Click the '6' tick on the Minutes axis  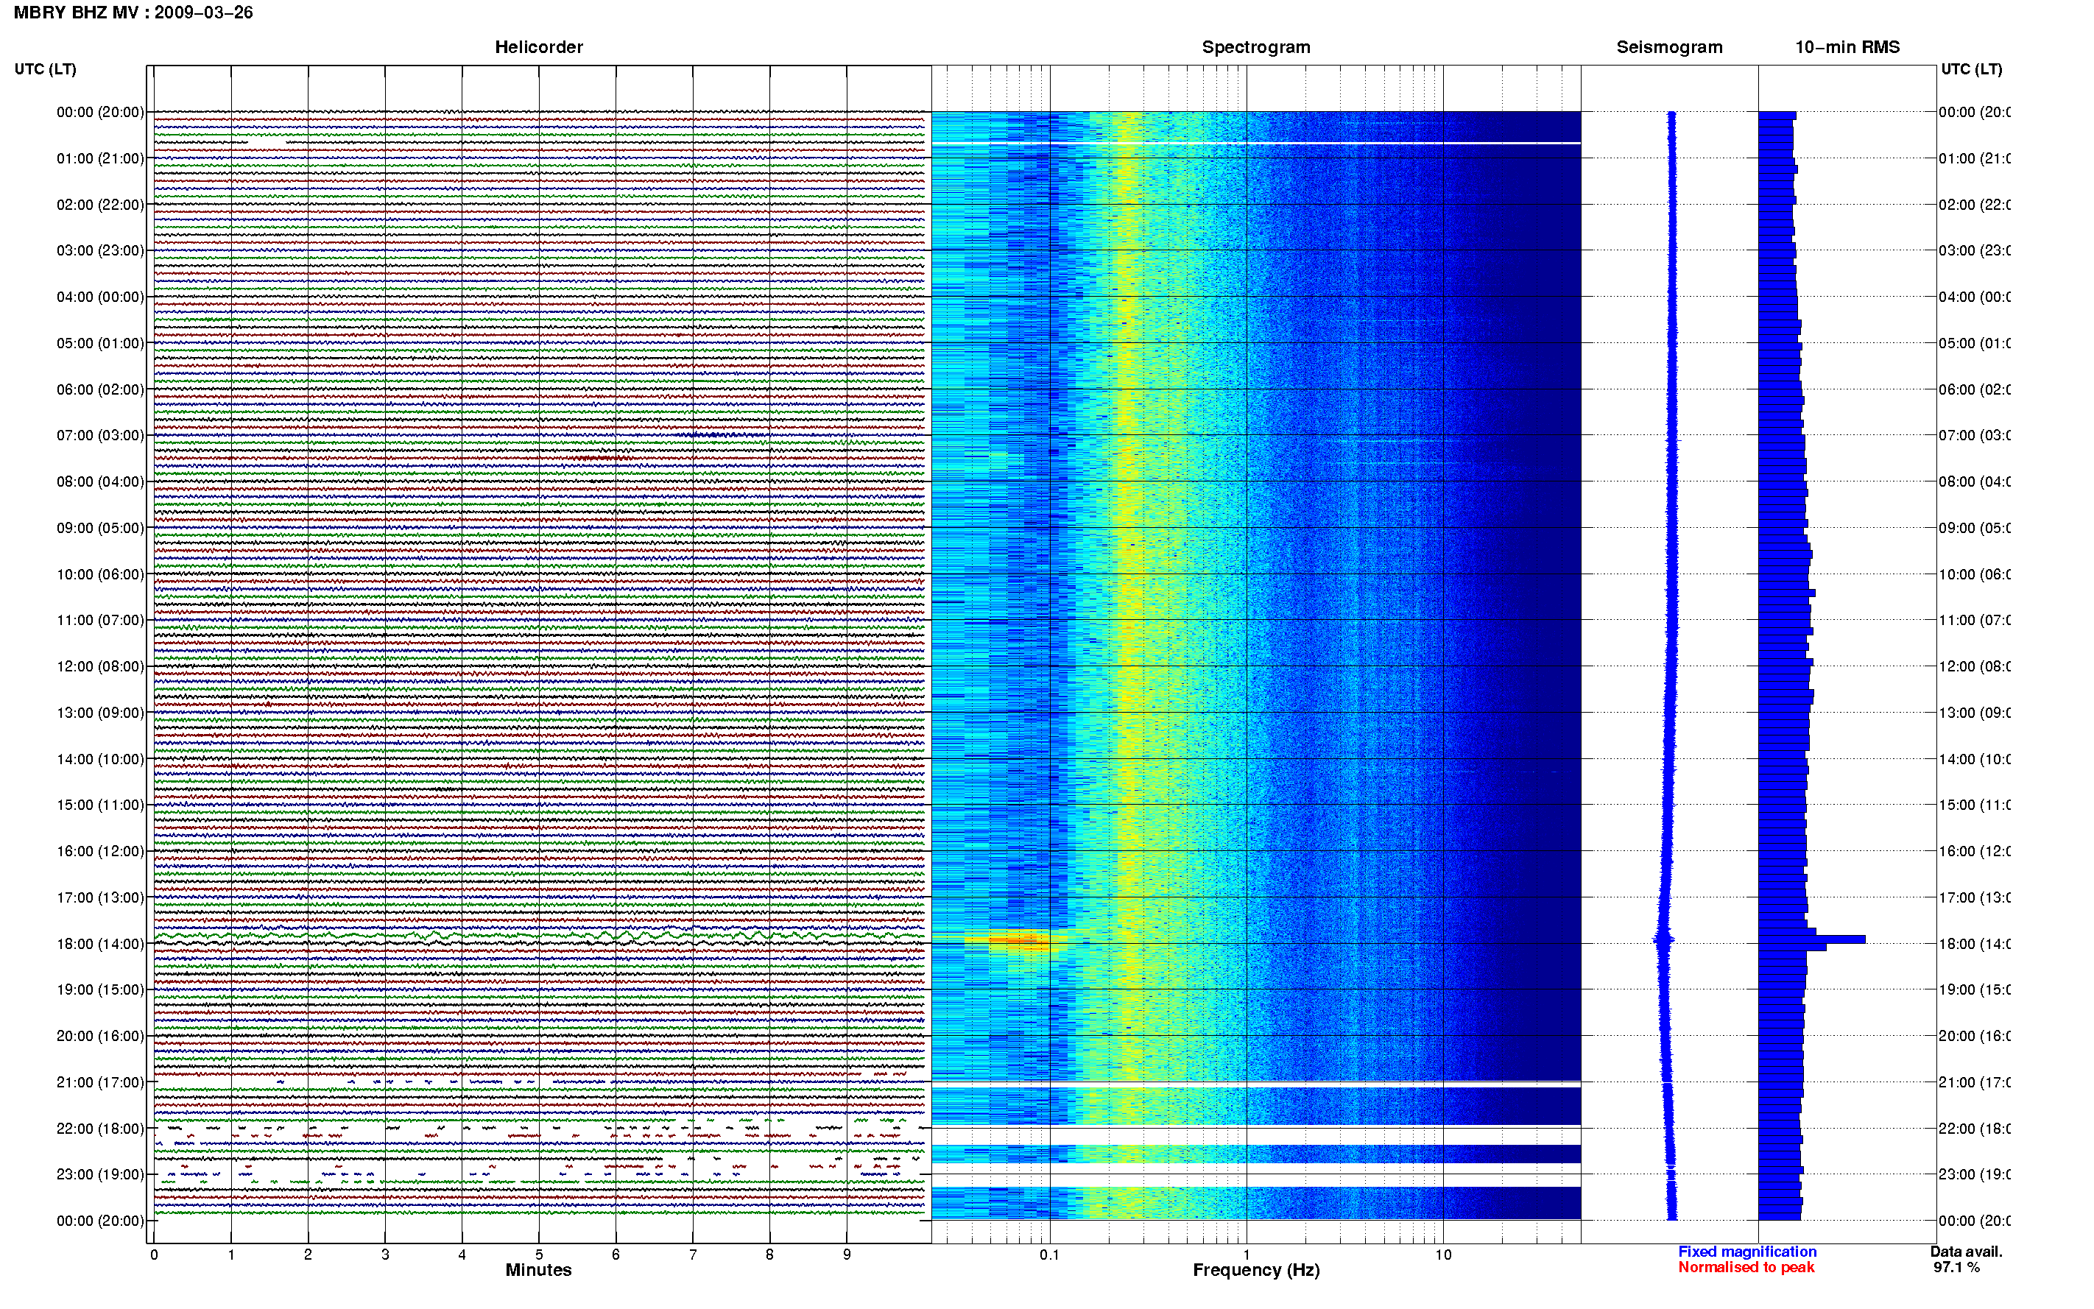(616, 1255)
